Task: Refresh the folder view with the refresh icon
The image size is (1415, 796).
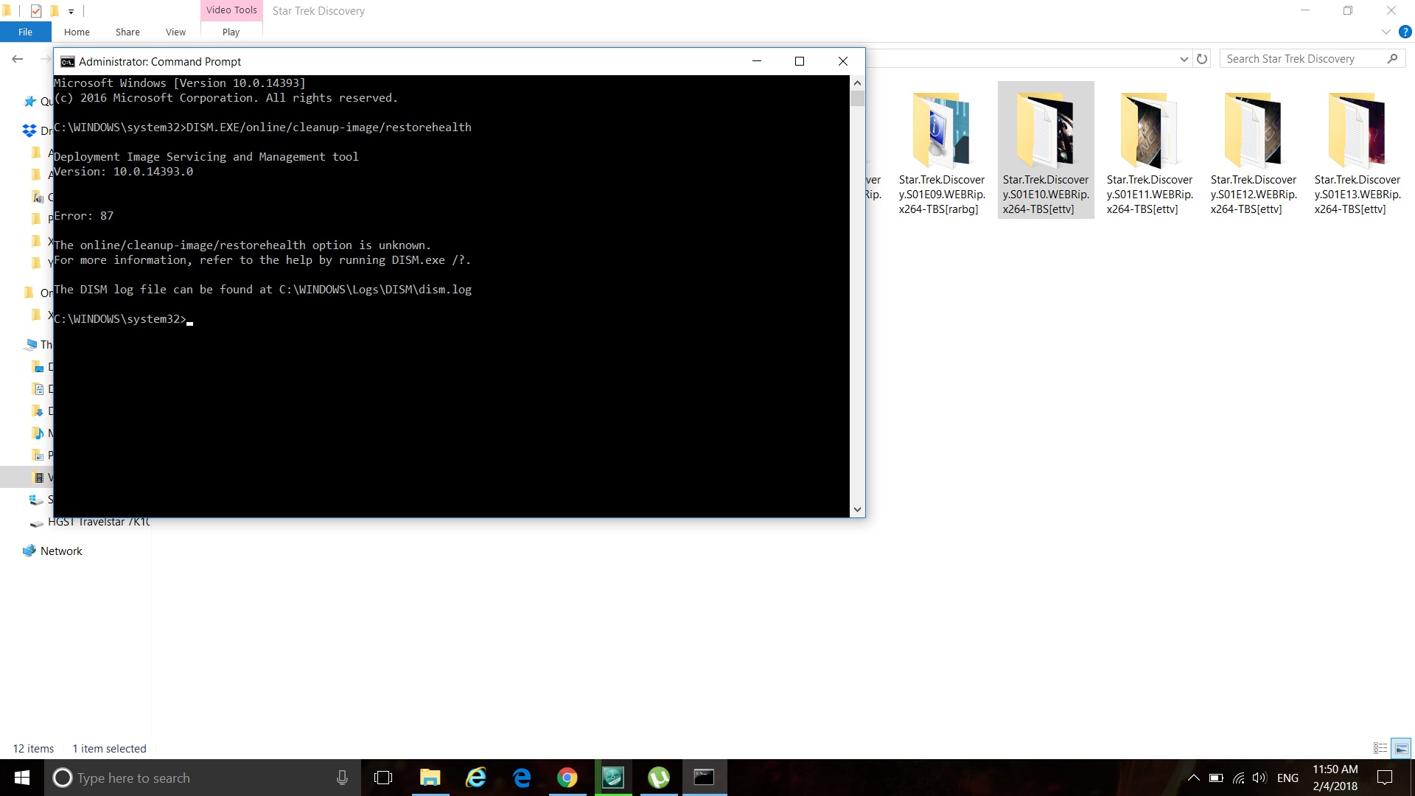Action: [1203, 58]
